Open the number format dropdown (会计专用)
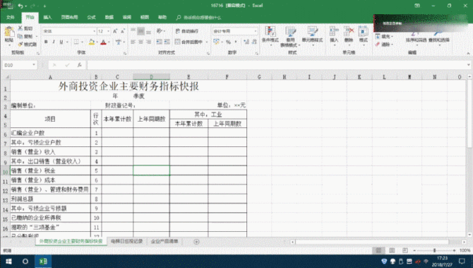This screenshot has width=473, height=268. click(x=256, y=31)
